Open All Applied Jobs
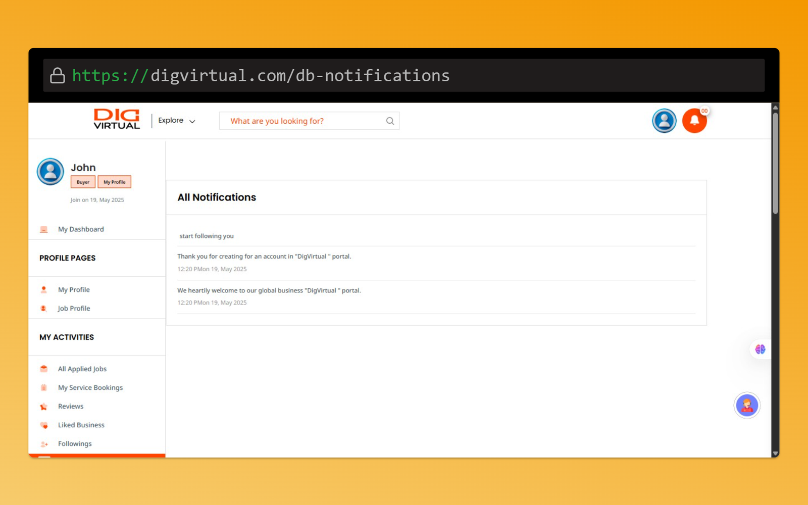The height and width of the screenshot is (505, 808). pyautogui.click(x=82, y=369)
